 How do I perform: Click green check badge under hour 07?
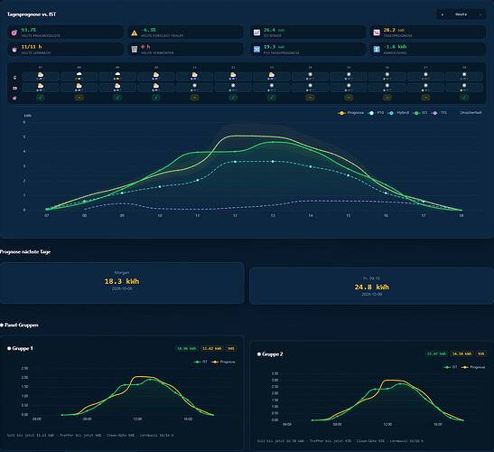[x=41, y=98]
